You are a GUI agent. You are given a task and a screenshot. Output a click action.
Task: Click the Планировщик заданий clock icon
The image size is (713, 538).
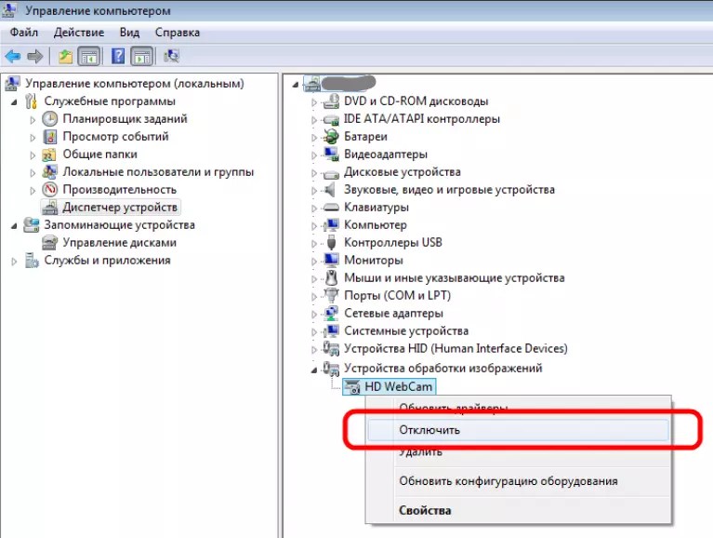(50, 119)
